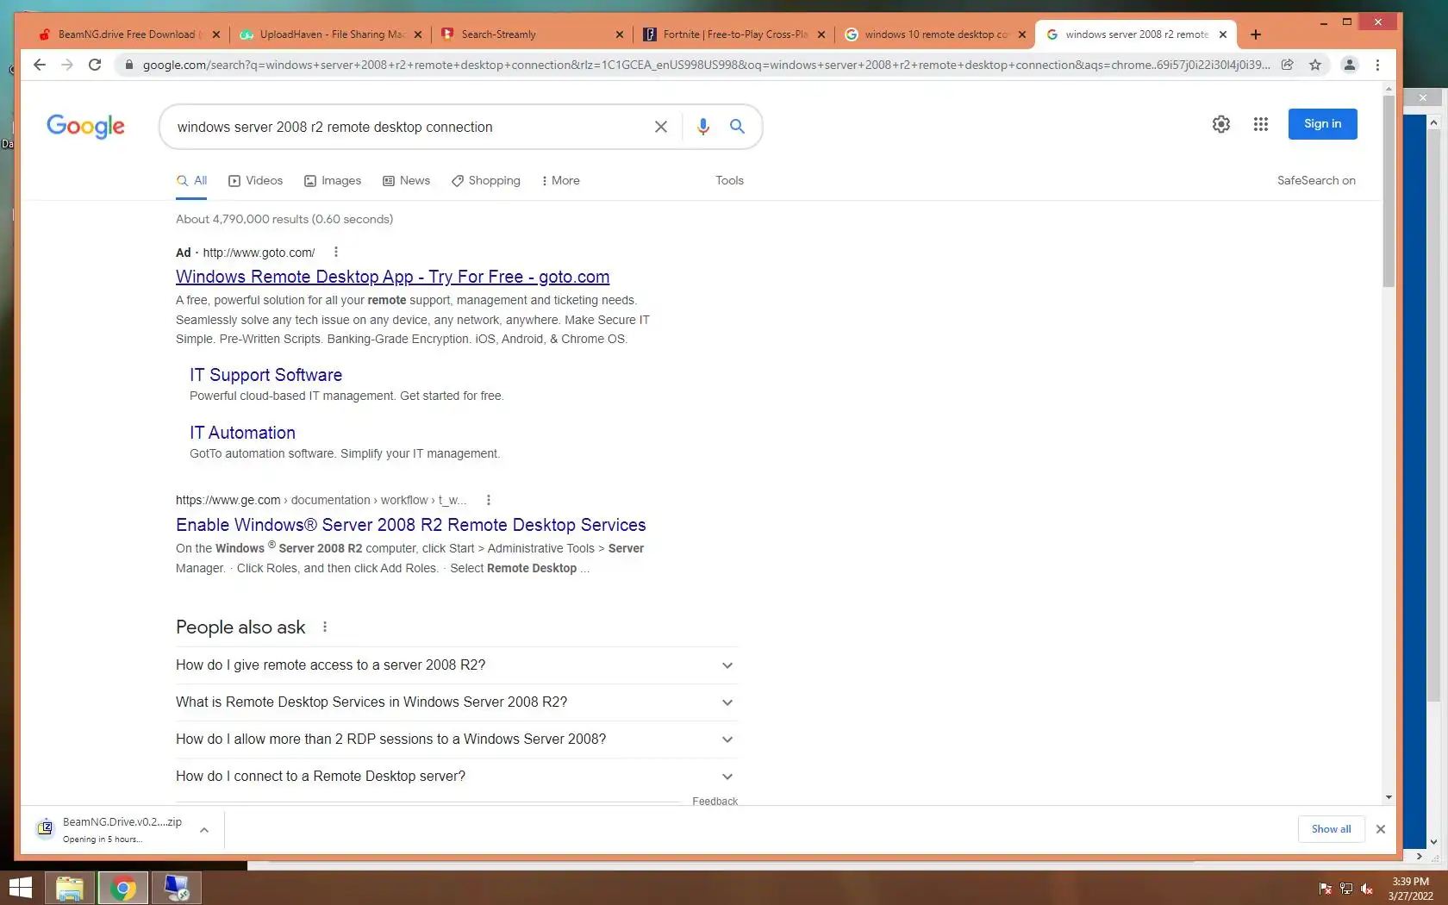Go forward using the browser forward arrow
Viewport: 1448px width, 905px height.
click(x=67, y=65)
